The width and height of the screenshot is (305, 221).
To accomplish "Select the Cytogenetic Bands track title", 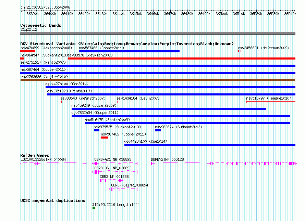I will (41, 25).
